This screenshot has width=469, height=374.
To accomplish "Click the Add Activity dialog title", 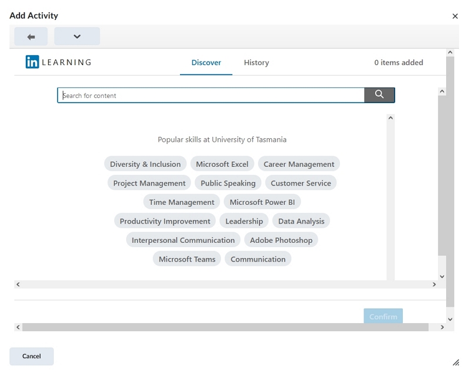I will coord(34,16).
